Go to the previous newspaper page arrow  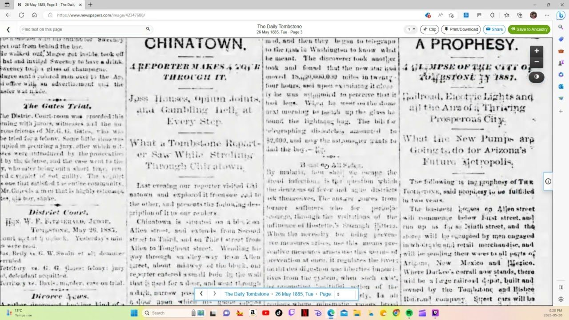pyautogui.click(x=201, y=294)
